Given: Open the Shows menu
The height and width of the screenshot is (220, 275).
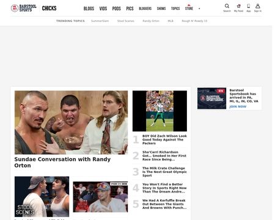Looking at the screenshot, I should [161, 9].
